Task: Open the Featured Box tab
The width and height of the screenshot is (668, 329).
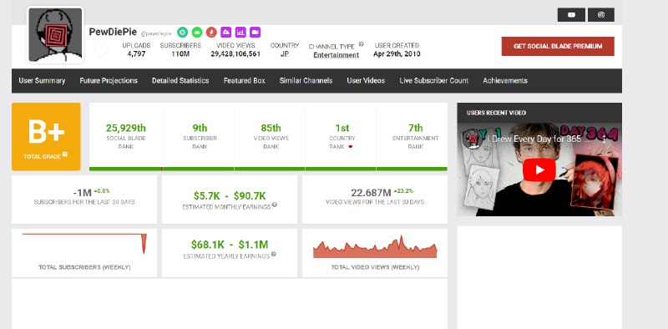Action: pyautogui.click(x=245, y=80)
